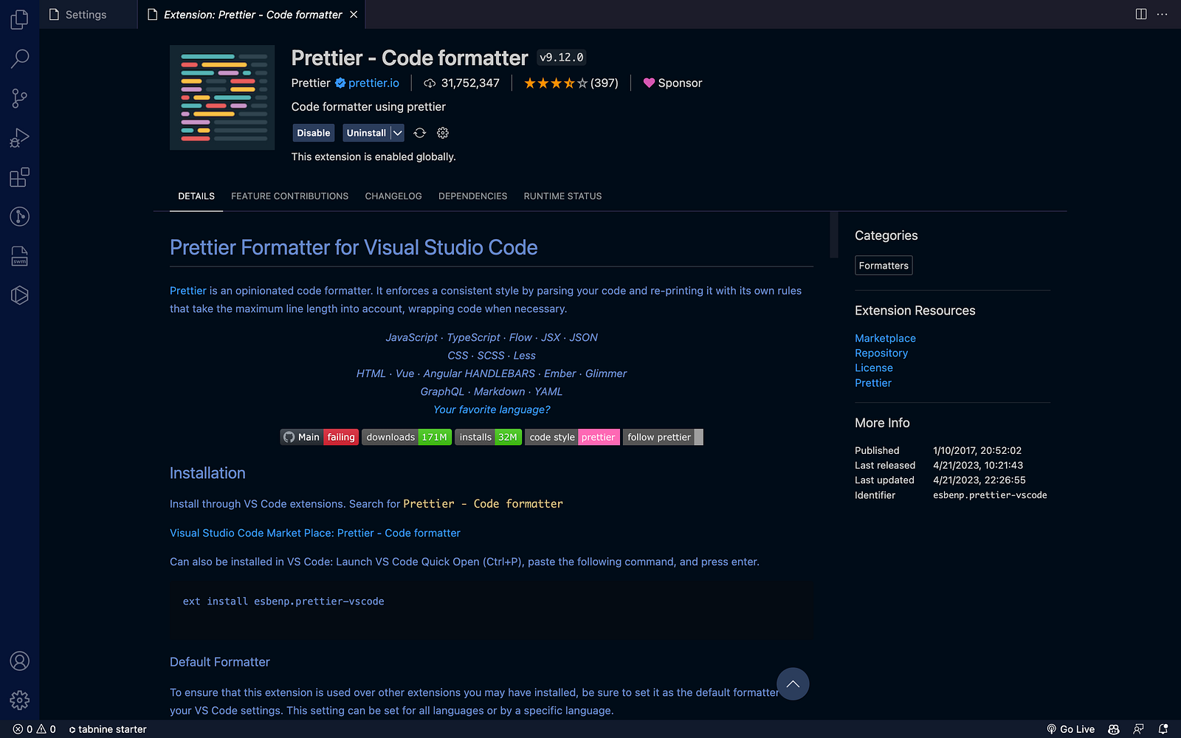This screenshot has width=1181, height=738.
Task: Click the install count cloud icon
Action: 430,83
